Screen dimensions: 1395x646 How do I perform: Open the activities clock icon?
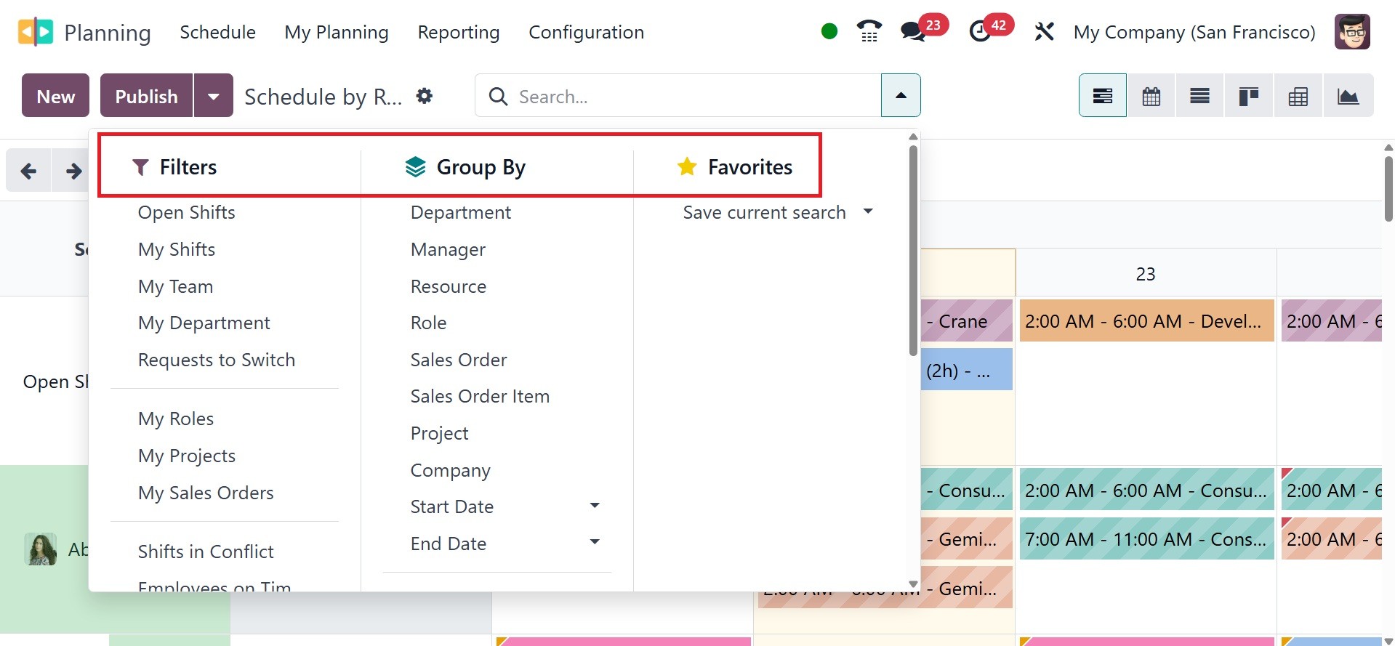pos(980,31)
